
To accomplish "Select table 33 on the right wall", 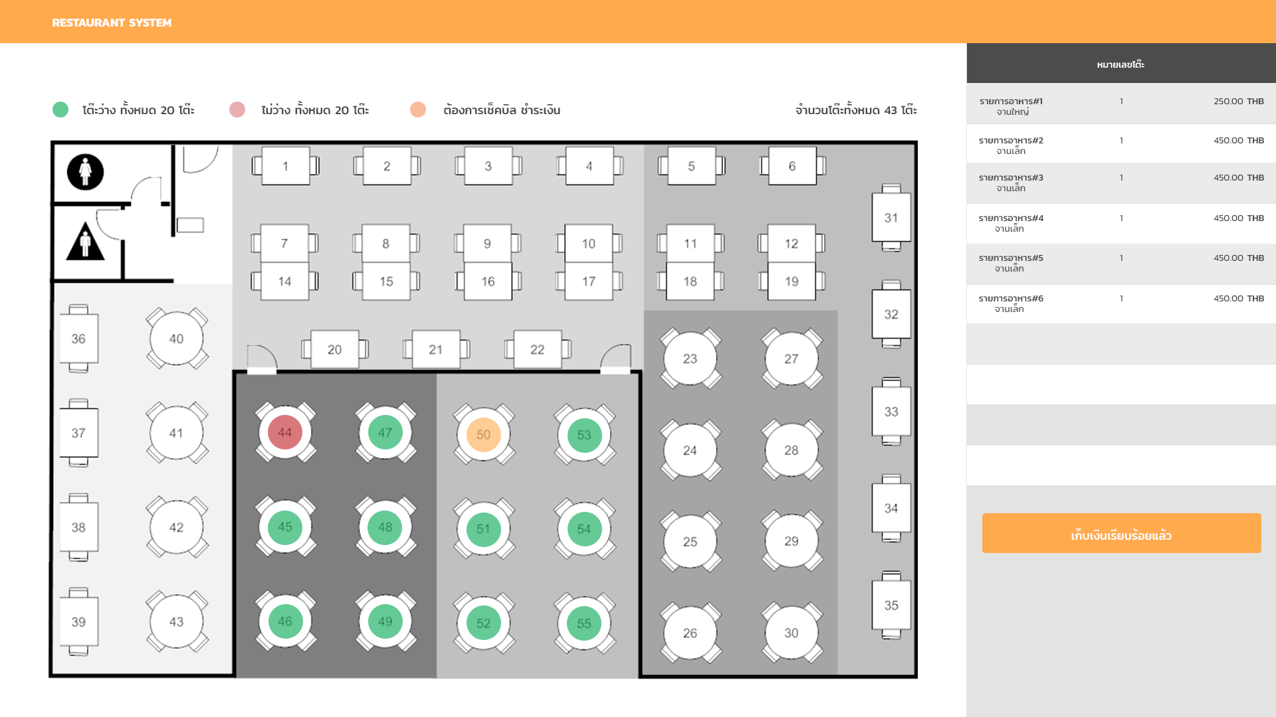I will [x=891, y=412].
